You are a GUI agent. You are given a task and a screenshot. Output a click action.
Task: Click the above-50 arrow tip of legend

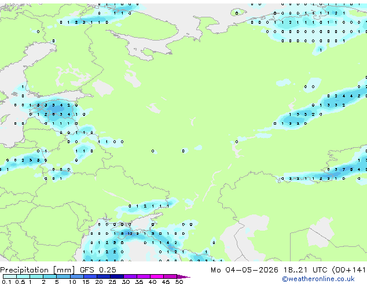coord(183,277)
